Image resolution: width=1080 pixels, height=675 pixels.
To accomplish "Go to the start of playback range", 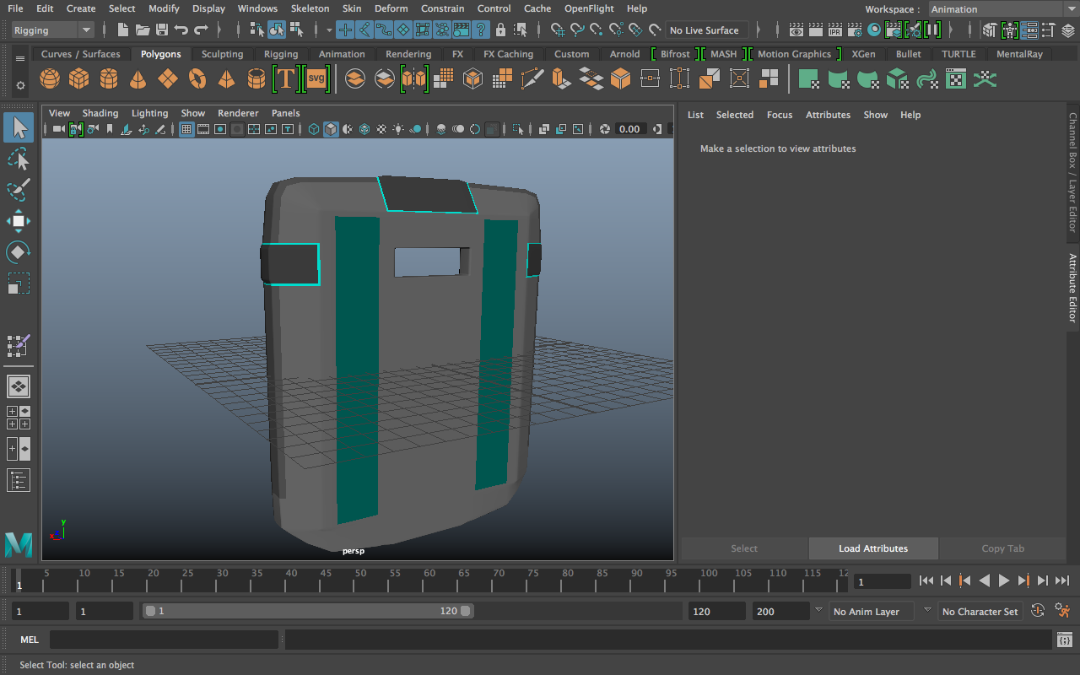I will [x=926, y=580].
